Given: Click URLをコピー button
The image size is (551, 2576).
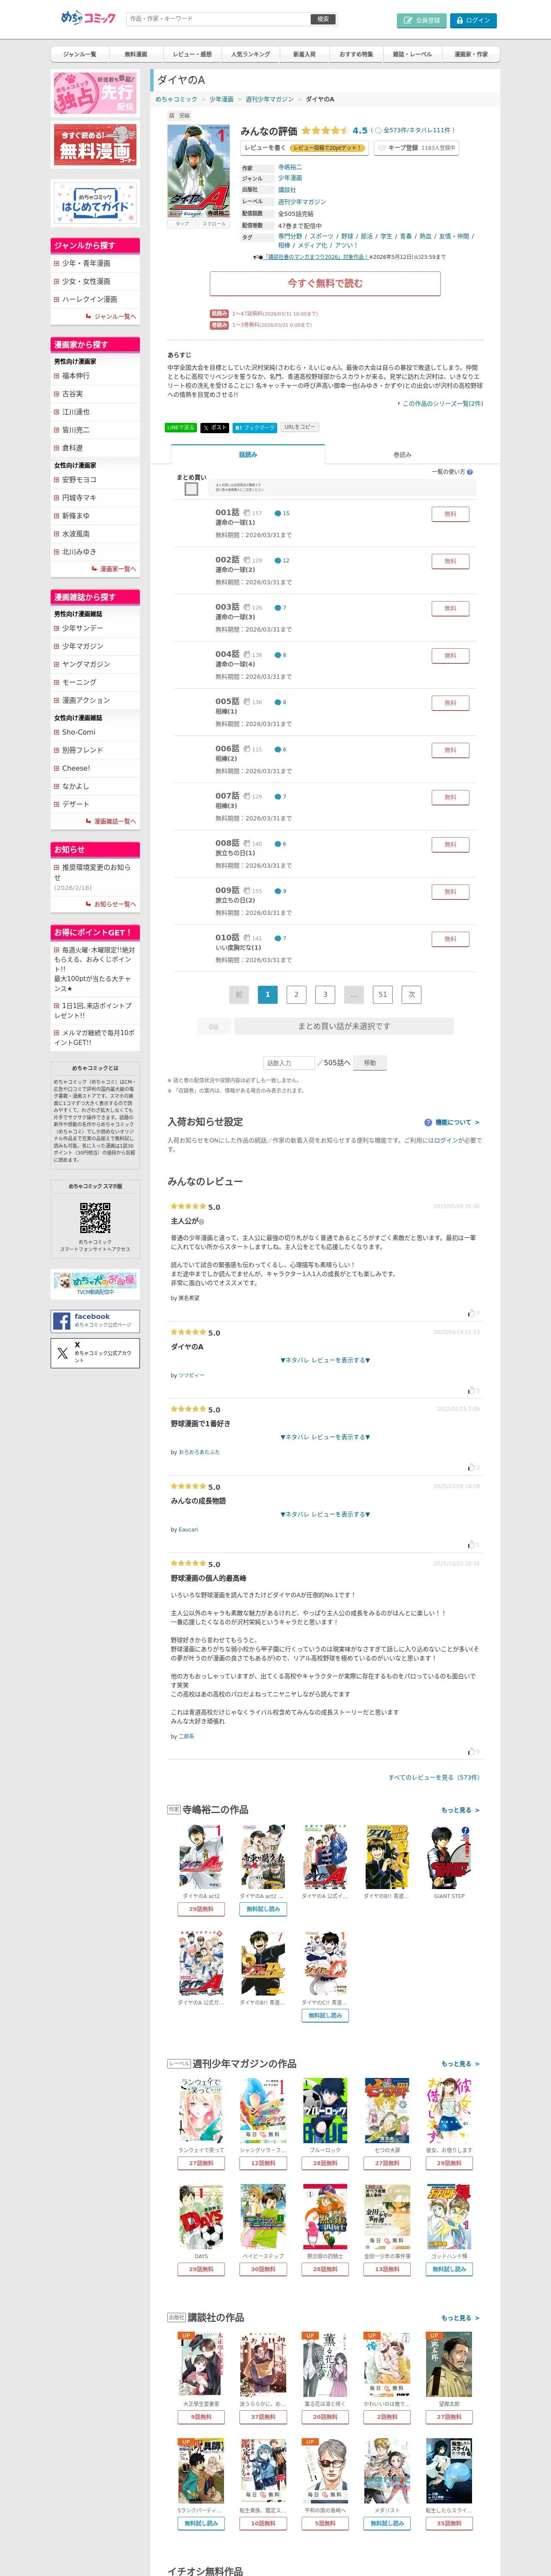Looking at the screenshot, I should coord(299,427).
